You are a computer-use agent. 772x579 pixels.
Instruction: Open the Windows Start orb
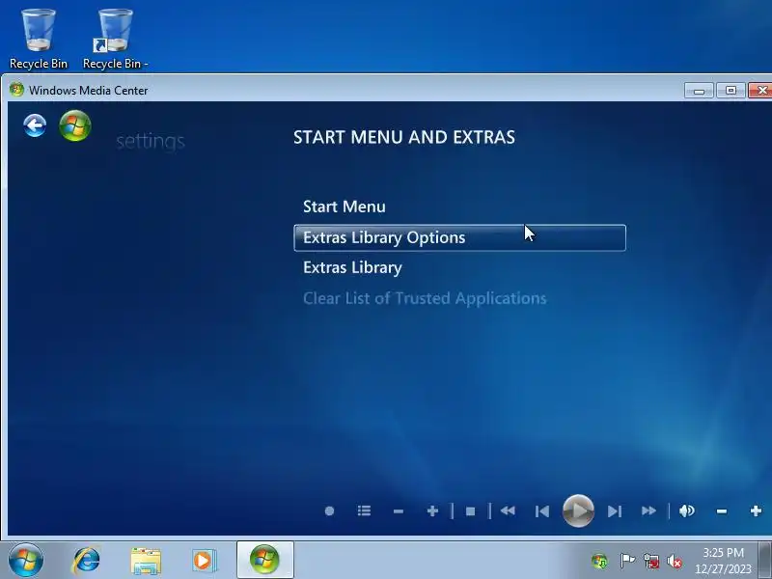(x=26, y=560)
